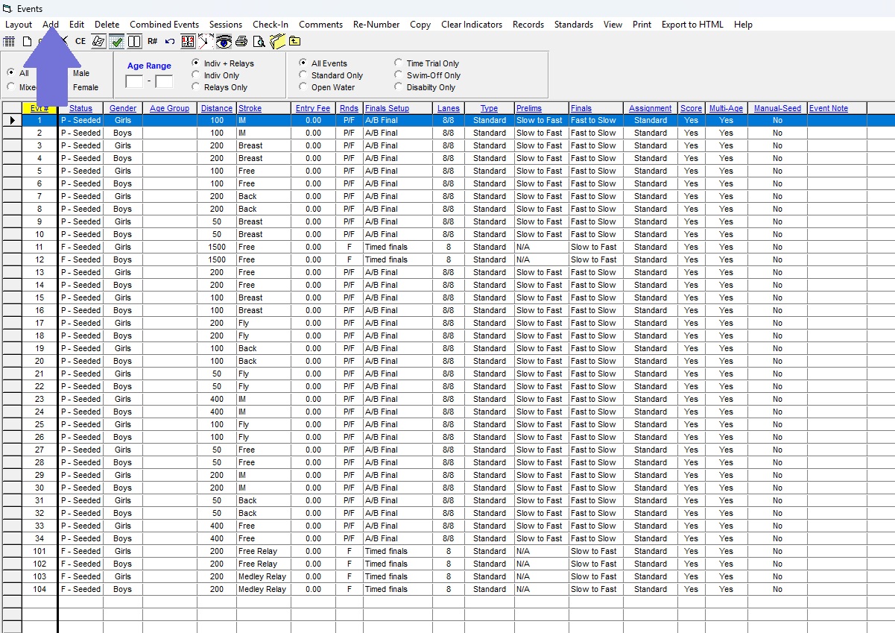Click 1500 distance in event 12 row
The image size is (895, 633).
pos(217,259)
